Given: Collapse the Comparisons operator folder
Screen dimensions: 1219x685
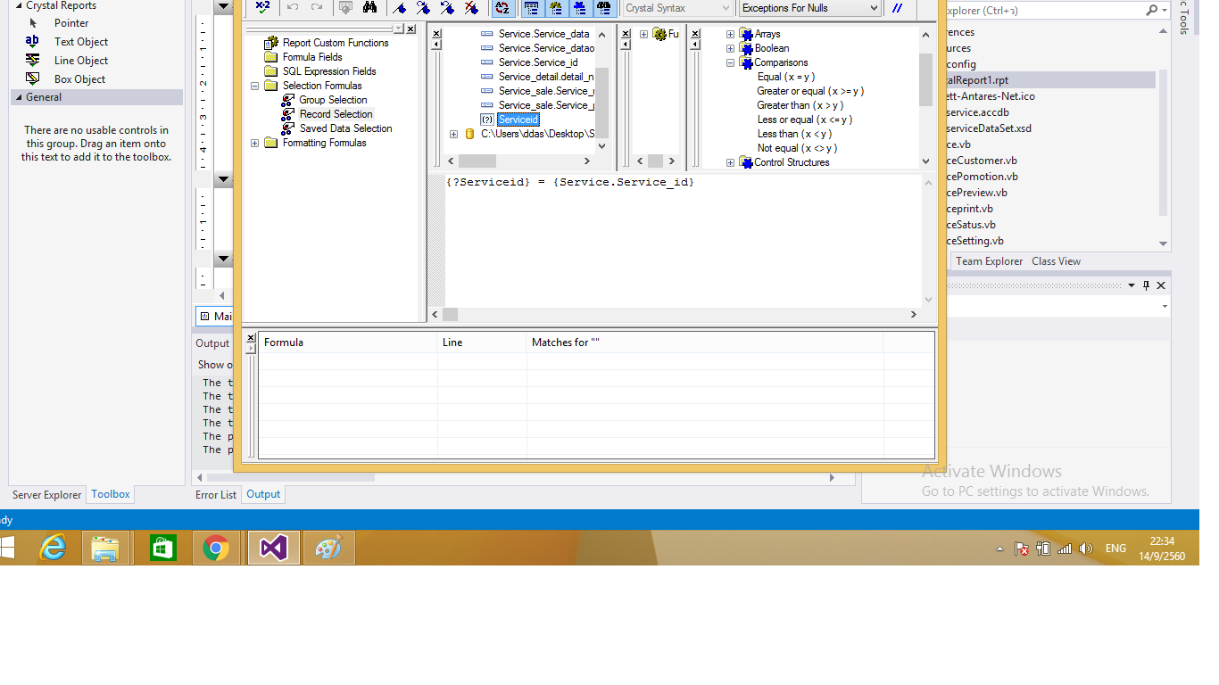Looking at the screenshot, I should click(730, 62).
